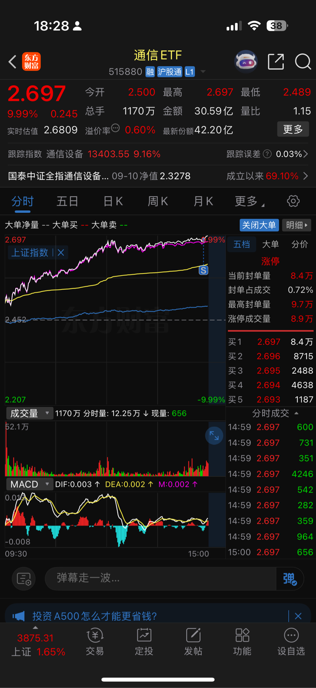
Task: Tap the share icon
Action: [276, 61]
